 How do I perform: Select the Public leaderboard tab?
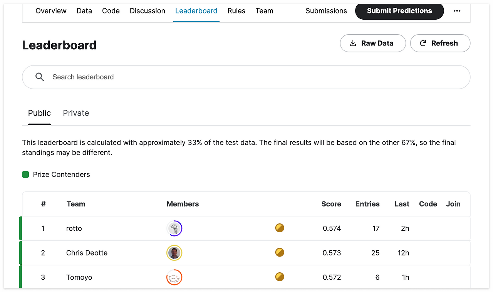pos(39,113)
